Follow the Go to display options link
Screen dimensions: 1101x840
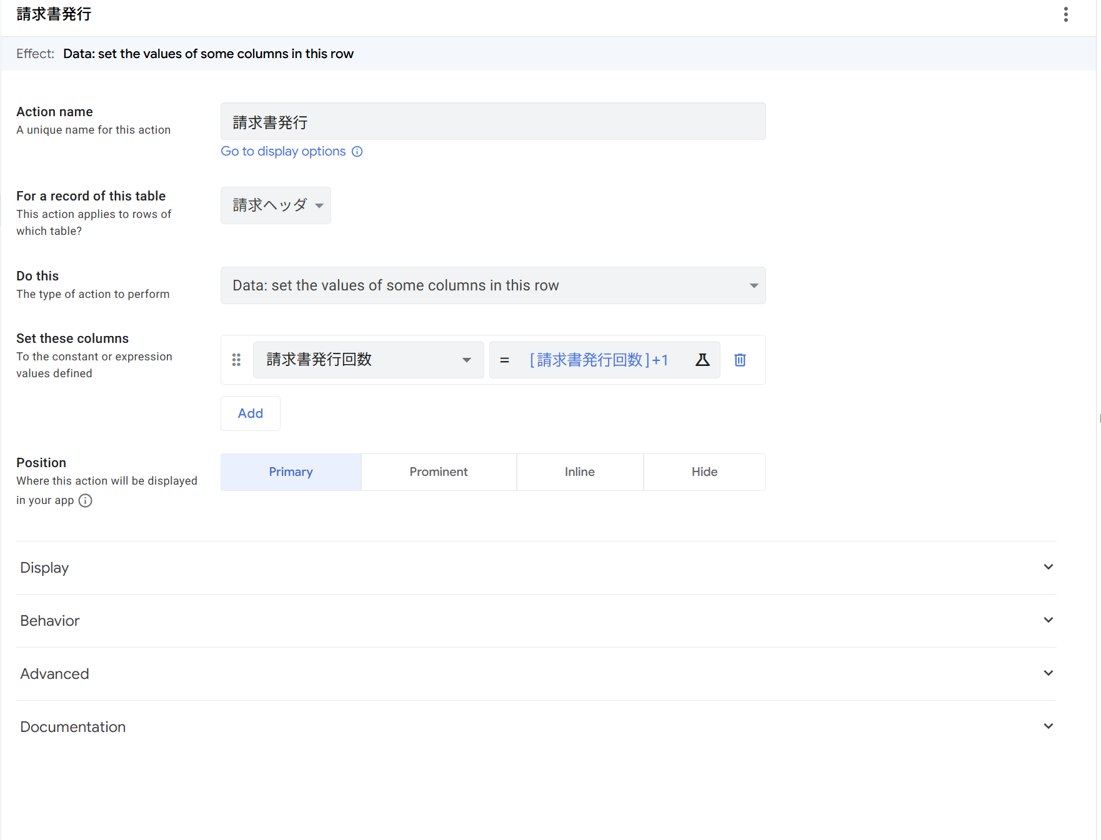click(x=283, y=152)
